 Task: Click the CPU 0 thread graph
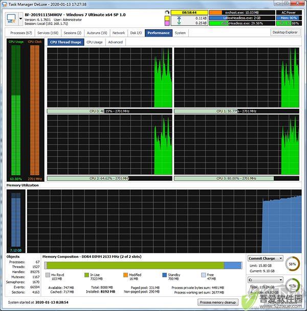point(109,78)
